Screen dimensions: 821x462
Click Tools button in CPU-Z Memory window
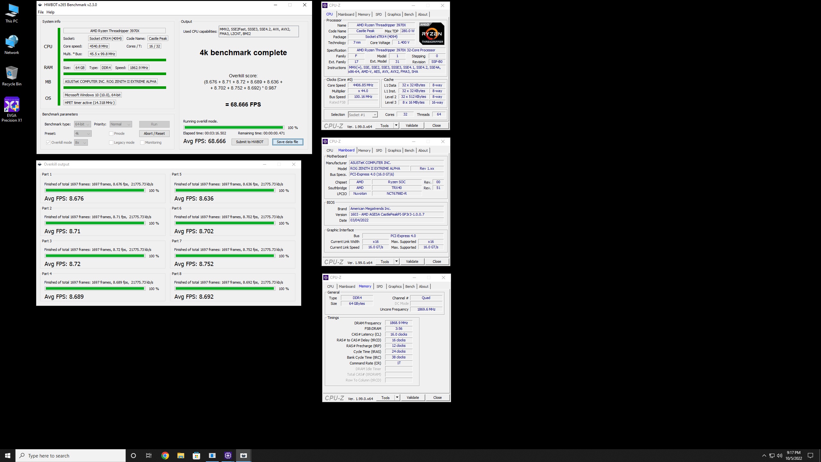coord(385,398)
